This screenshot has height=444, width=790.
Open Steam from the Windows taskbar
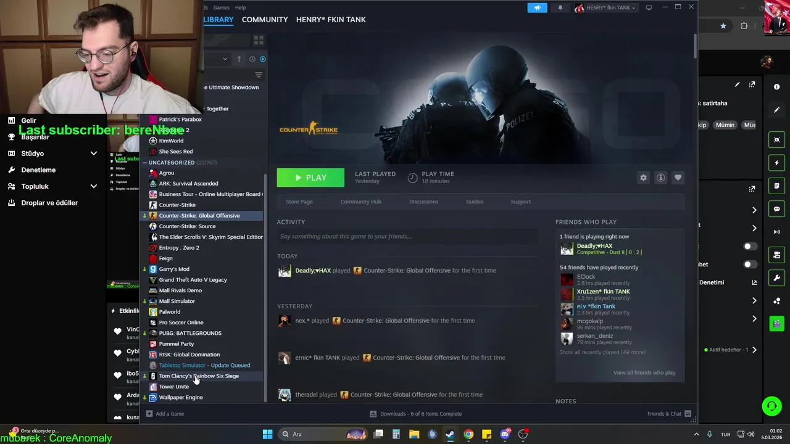tap(450, 434)
